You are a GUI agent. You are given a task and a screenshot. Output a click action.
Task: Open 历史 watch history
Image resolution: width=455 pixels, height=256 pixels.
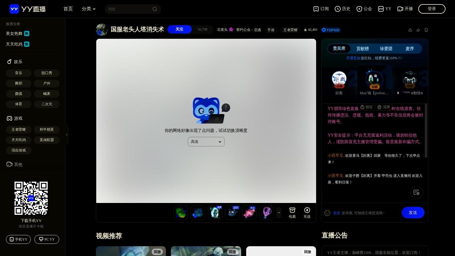click(x=342, y=9)
